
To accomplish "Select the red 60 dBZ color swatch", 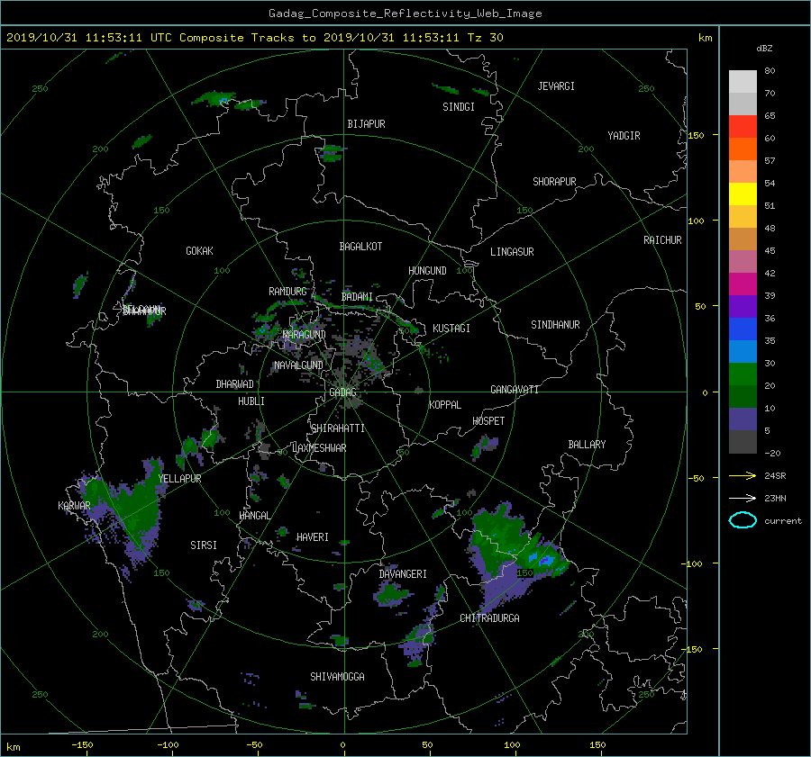I will tap(743, 127).
